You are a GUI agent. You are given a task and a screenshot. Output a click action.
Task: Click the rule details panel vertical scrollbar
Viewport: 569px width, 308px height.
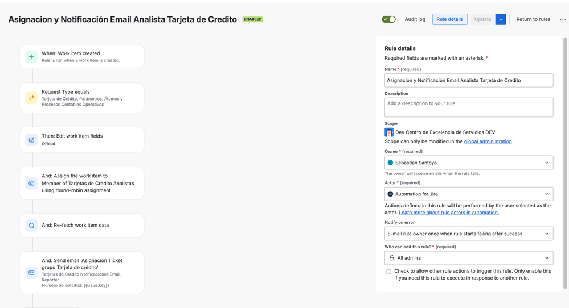coord(565,163)
